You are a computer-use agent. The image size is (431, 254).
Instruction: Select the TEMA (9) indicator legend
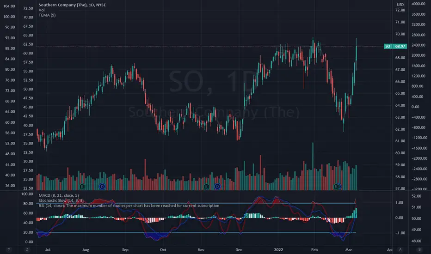47,15
